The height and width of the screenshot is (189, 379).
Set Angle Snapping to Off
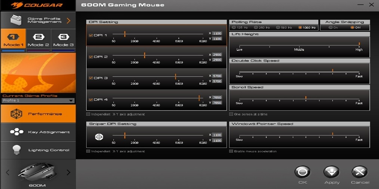(352, 28)
